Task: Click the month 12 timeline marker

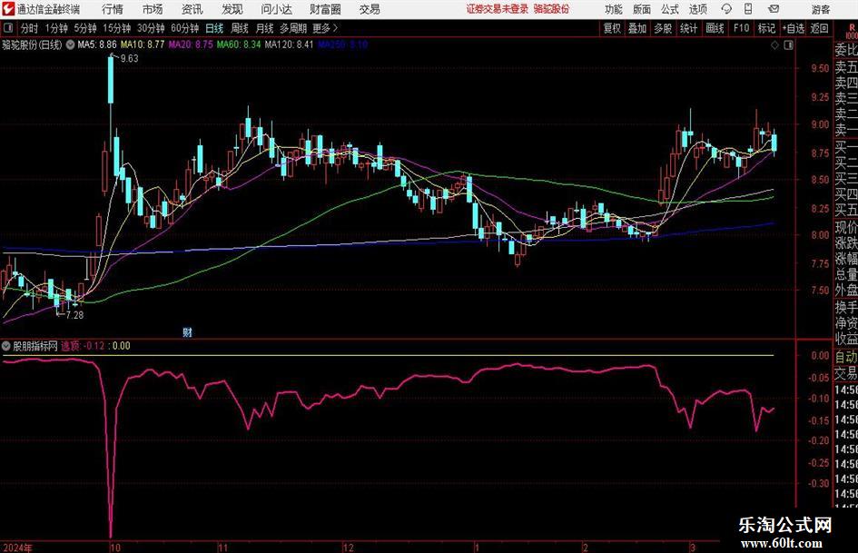Action: [348, 548]
